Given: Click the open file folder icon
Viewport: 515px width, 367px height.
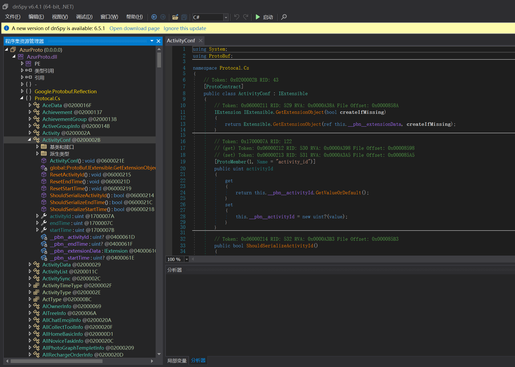Looking at the screenshot, I should pyautogui.click(x=175, y=17).
